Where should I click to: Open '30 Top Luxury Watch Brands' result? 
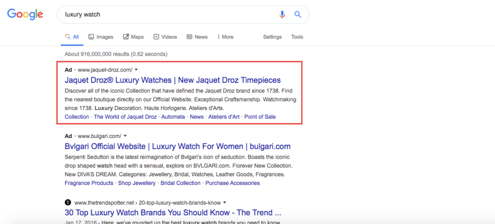point(173,212)
